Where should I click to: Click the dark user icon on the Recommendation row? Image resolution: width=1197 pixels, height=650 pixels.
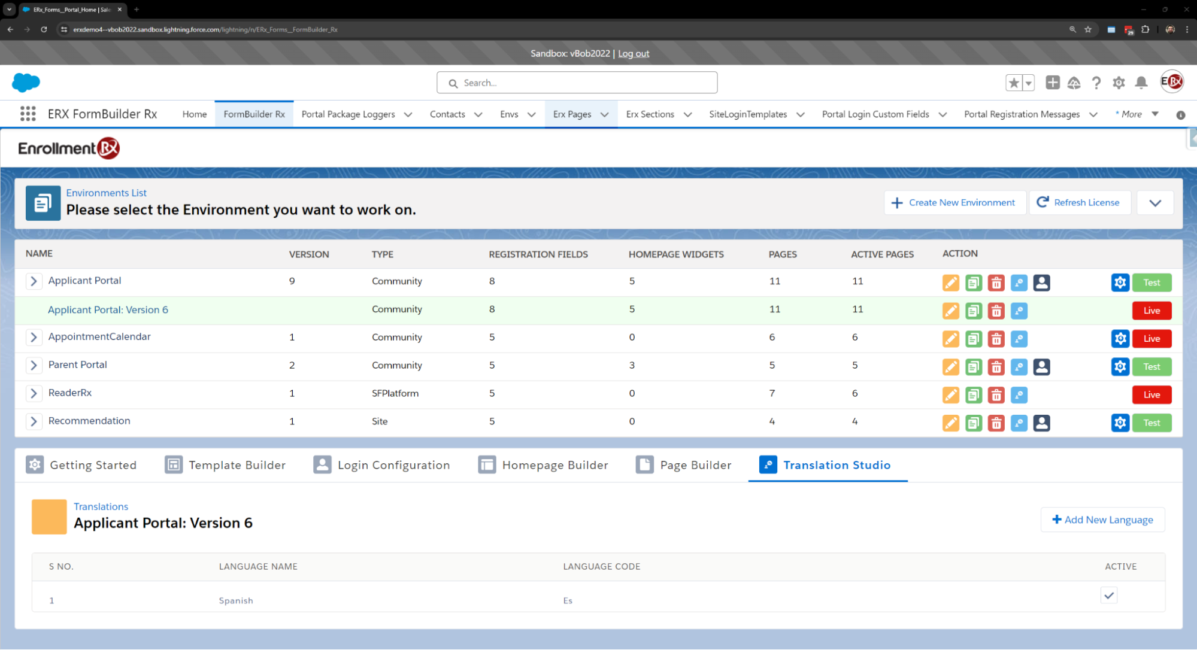[x=1041, y=423]
